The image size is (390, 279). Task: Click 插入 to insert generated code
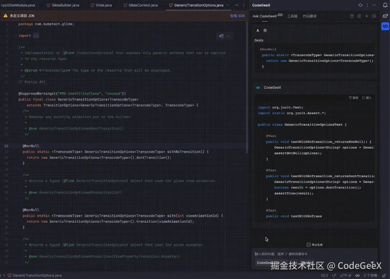(x=367, y=98)
